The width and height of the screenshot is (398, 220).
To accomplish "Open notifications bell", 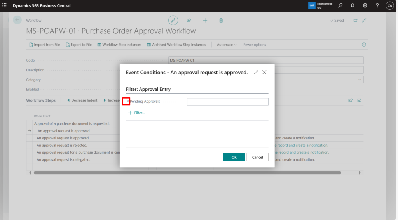I will (353, 5).
